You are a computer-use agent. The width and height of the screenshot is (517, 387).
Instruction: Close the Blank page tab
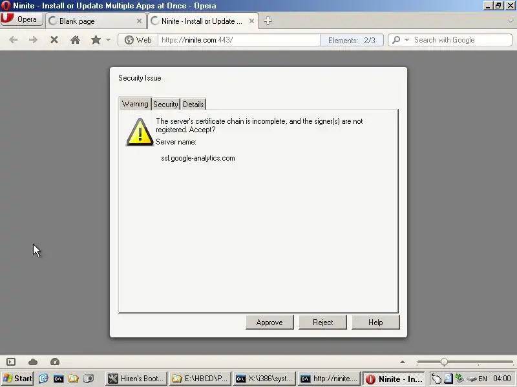click(139, 21)
